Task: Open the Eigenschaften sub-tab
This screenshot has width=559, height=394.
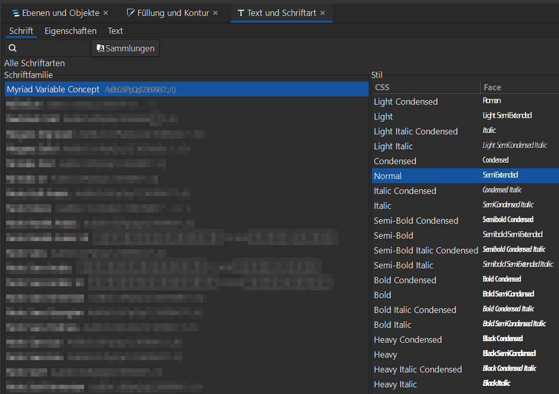Action: point(71,31)
